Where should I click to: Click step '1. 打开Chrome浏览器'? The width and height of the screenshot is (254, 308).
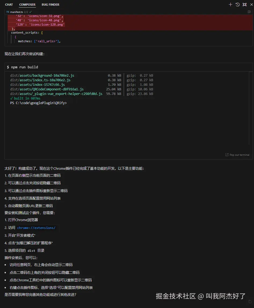(21, 220)
